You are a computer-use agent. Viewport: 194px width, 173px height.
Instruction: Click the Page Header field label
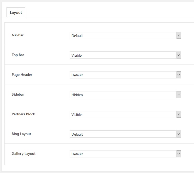22,75
